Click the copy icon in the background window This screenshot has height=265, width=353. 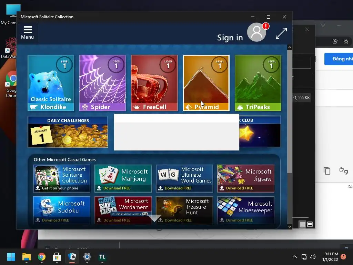pos(327,171)
